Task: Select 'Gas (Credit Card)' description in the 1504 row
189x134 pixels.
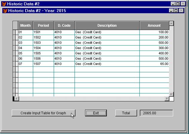Action: point(107,48)
